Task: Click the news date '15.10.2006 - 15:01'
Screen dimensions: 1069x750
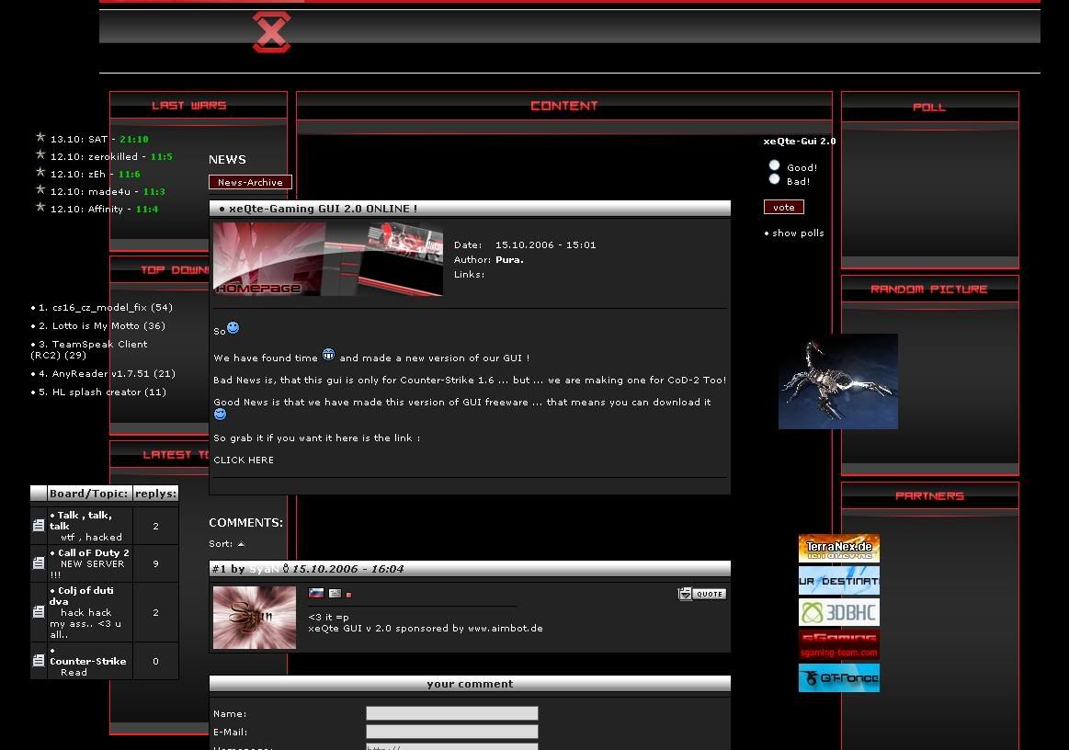Action: pyautogui.click(x=545, y=244)
